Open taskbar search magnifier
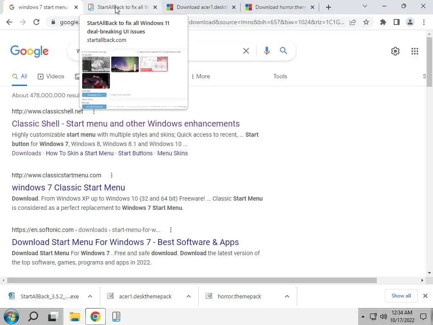Image resolution: width=433 pixels, height=325 pixels. (x=33, y=317)
